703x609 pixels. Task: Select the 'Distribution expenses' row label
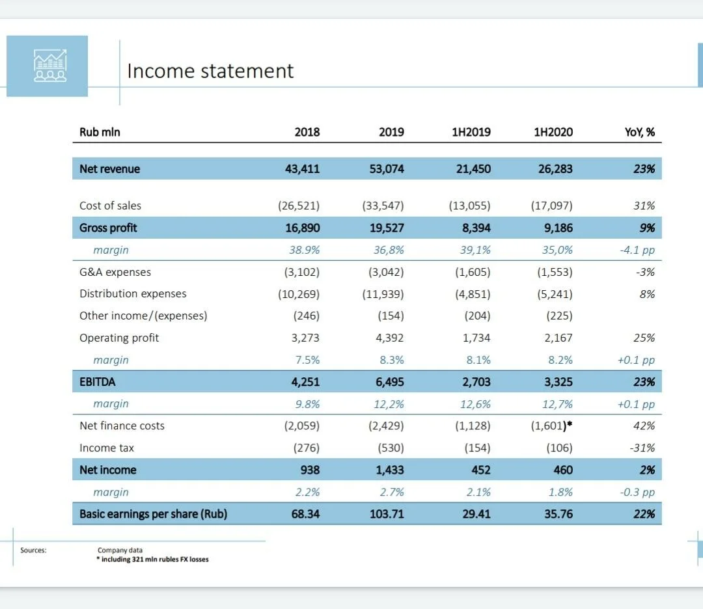pos(133,293)
